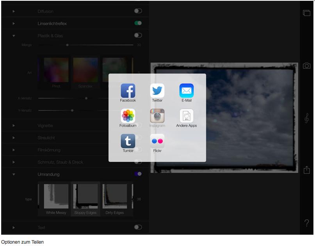Open Andere Apps share option
Viewport: 315px width, 246px height.
(186, 116)
